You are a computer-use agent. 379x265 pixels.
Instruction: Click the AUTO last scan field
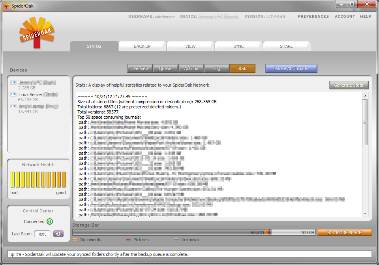tap(42, 234)
